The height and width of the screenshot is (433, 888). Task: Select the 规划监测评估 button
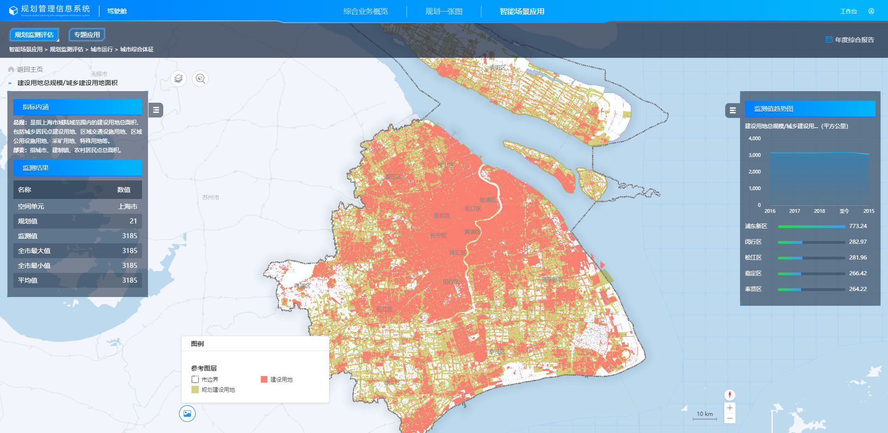coord(34,35)
